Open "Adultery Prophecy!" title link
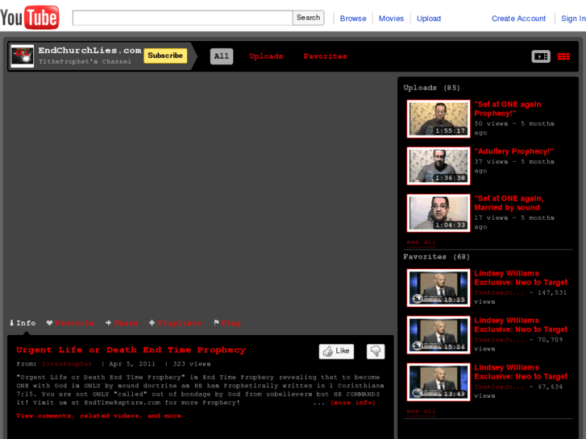 (x=514, y=151)
